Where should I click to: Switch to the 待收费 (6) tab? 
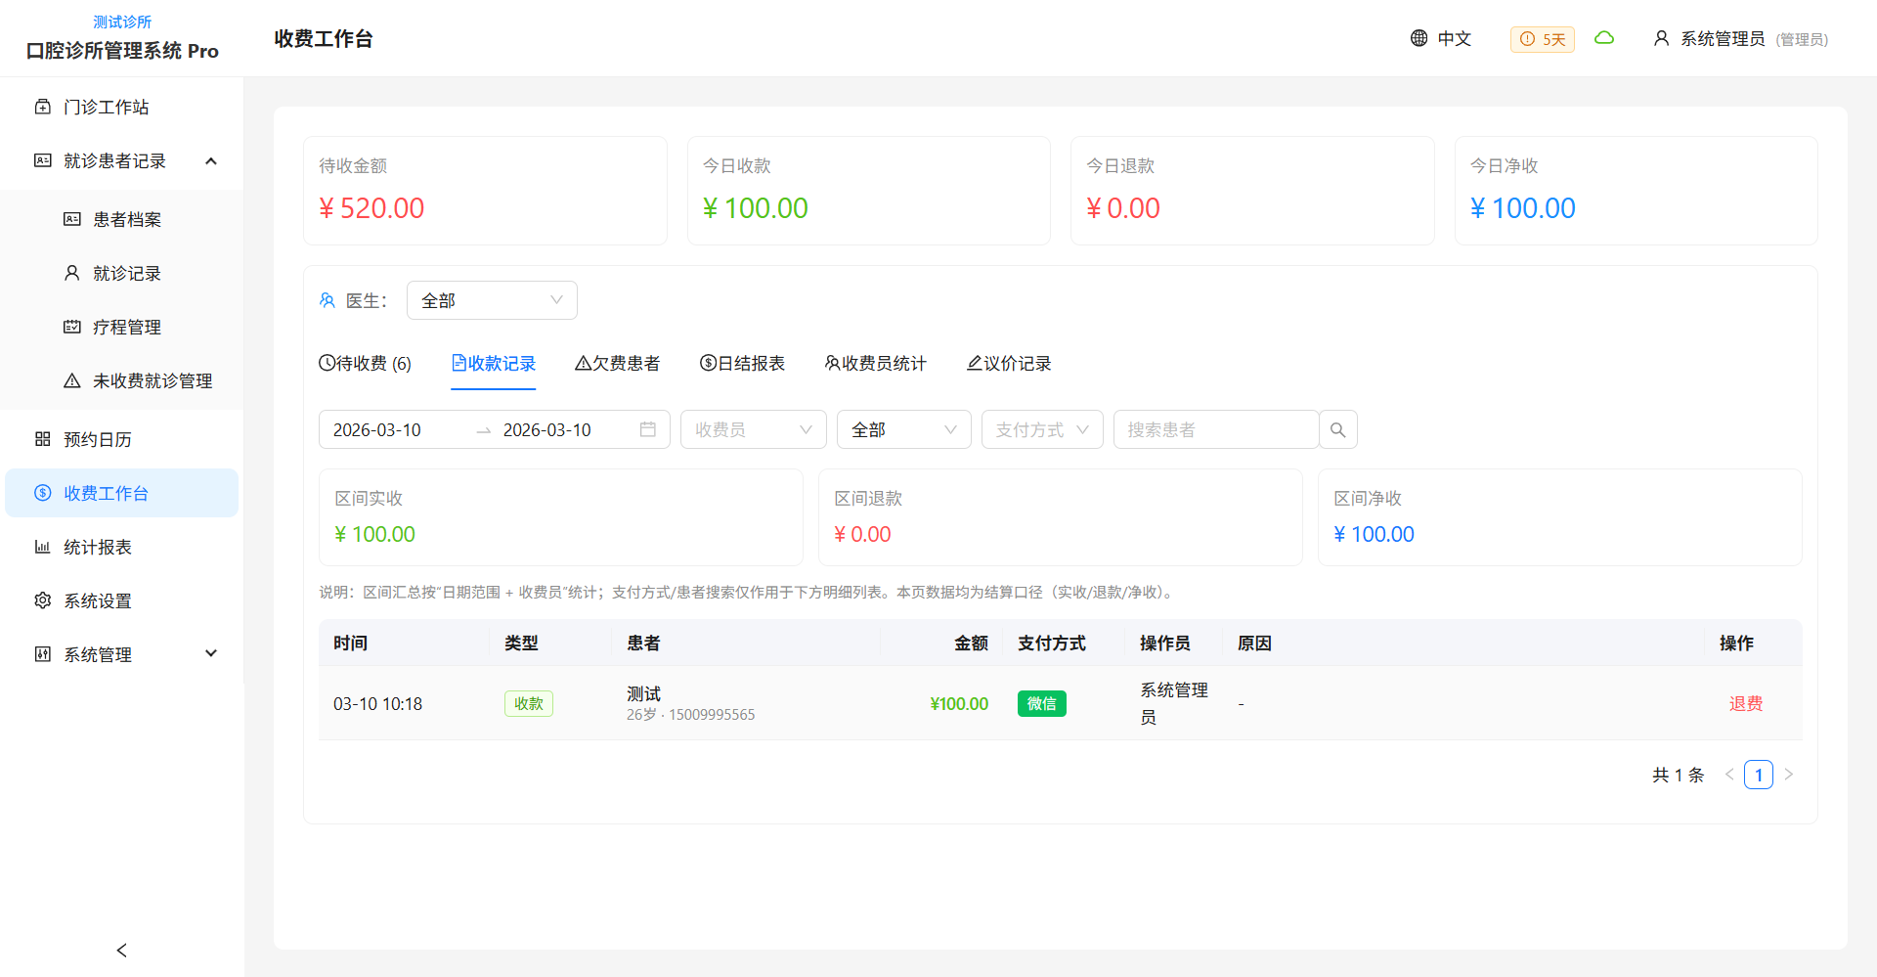365,364
